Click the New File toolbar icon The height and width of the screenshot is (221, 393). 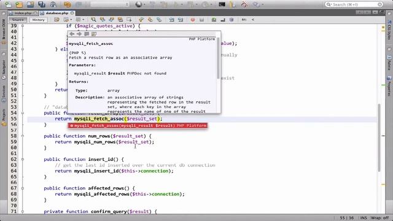(x=8, y=4)
